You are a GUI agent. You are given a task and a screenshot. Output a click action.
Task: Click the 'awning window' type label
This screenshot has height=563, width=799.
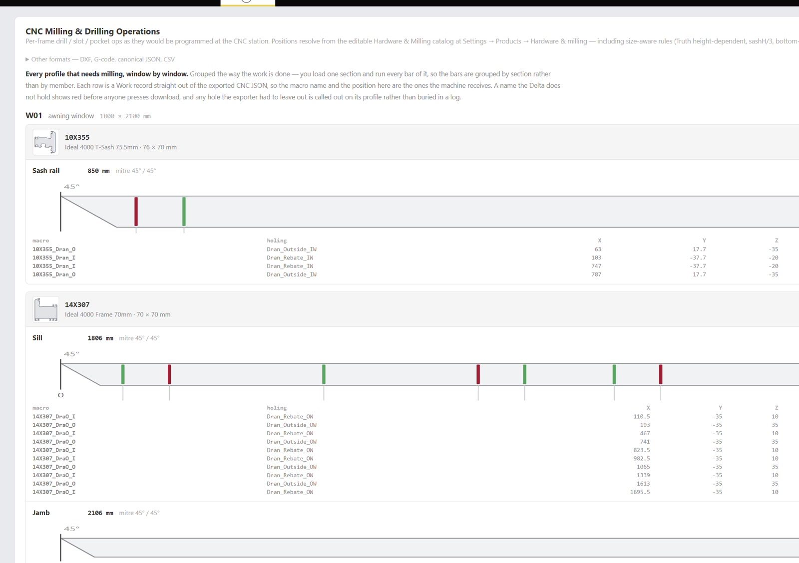tap(71, 116)
